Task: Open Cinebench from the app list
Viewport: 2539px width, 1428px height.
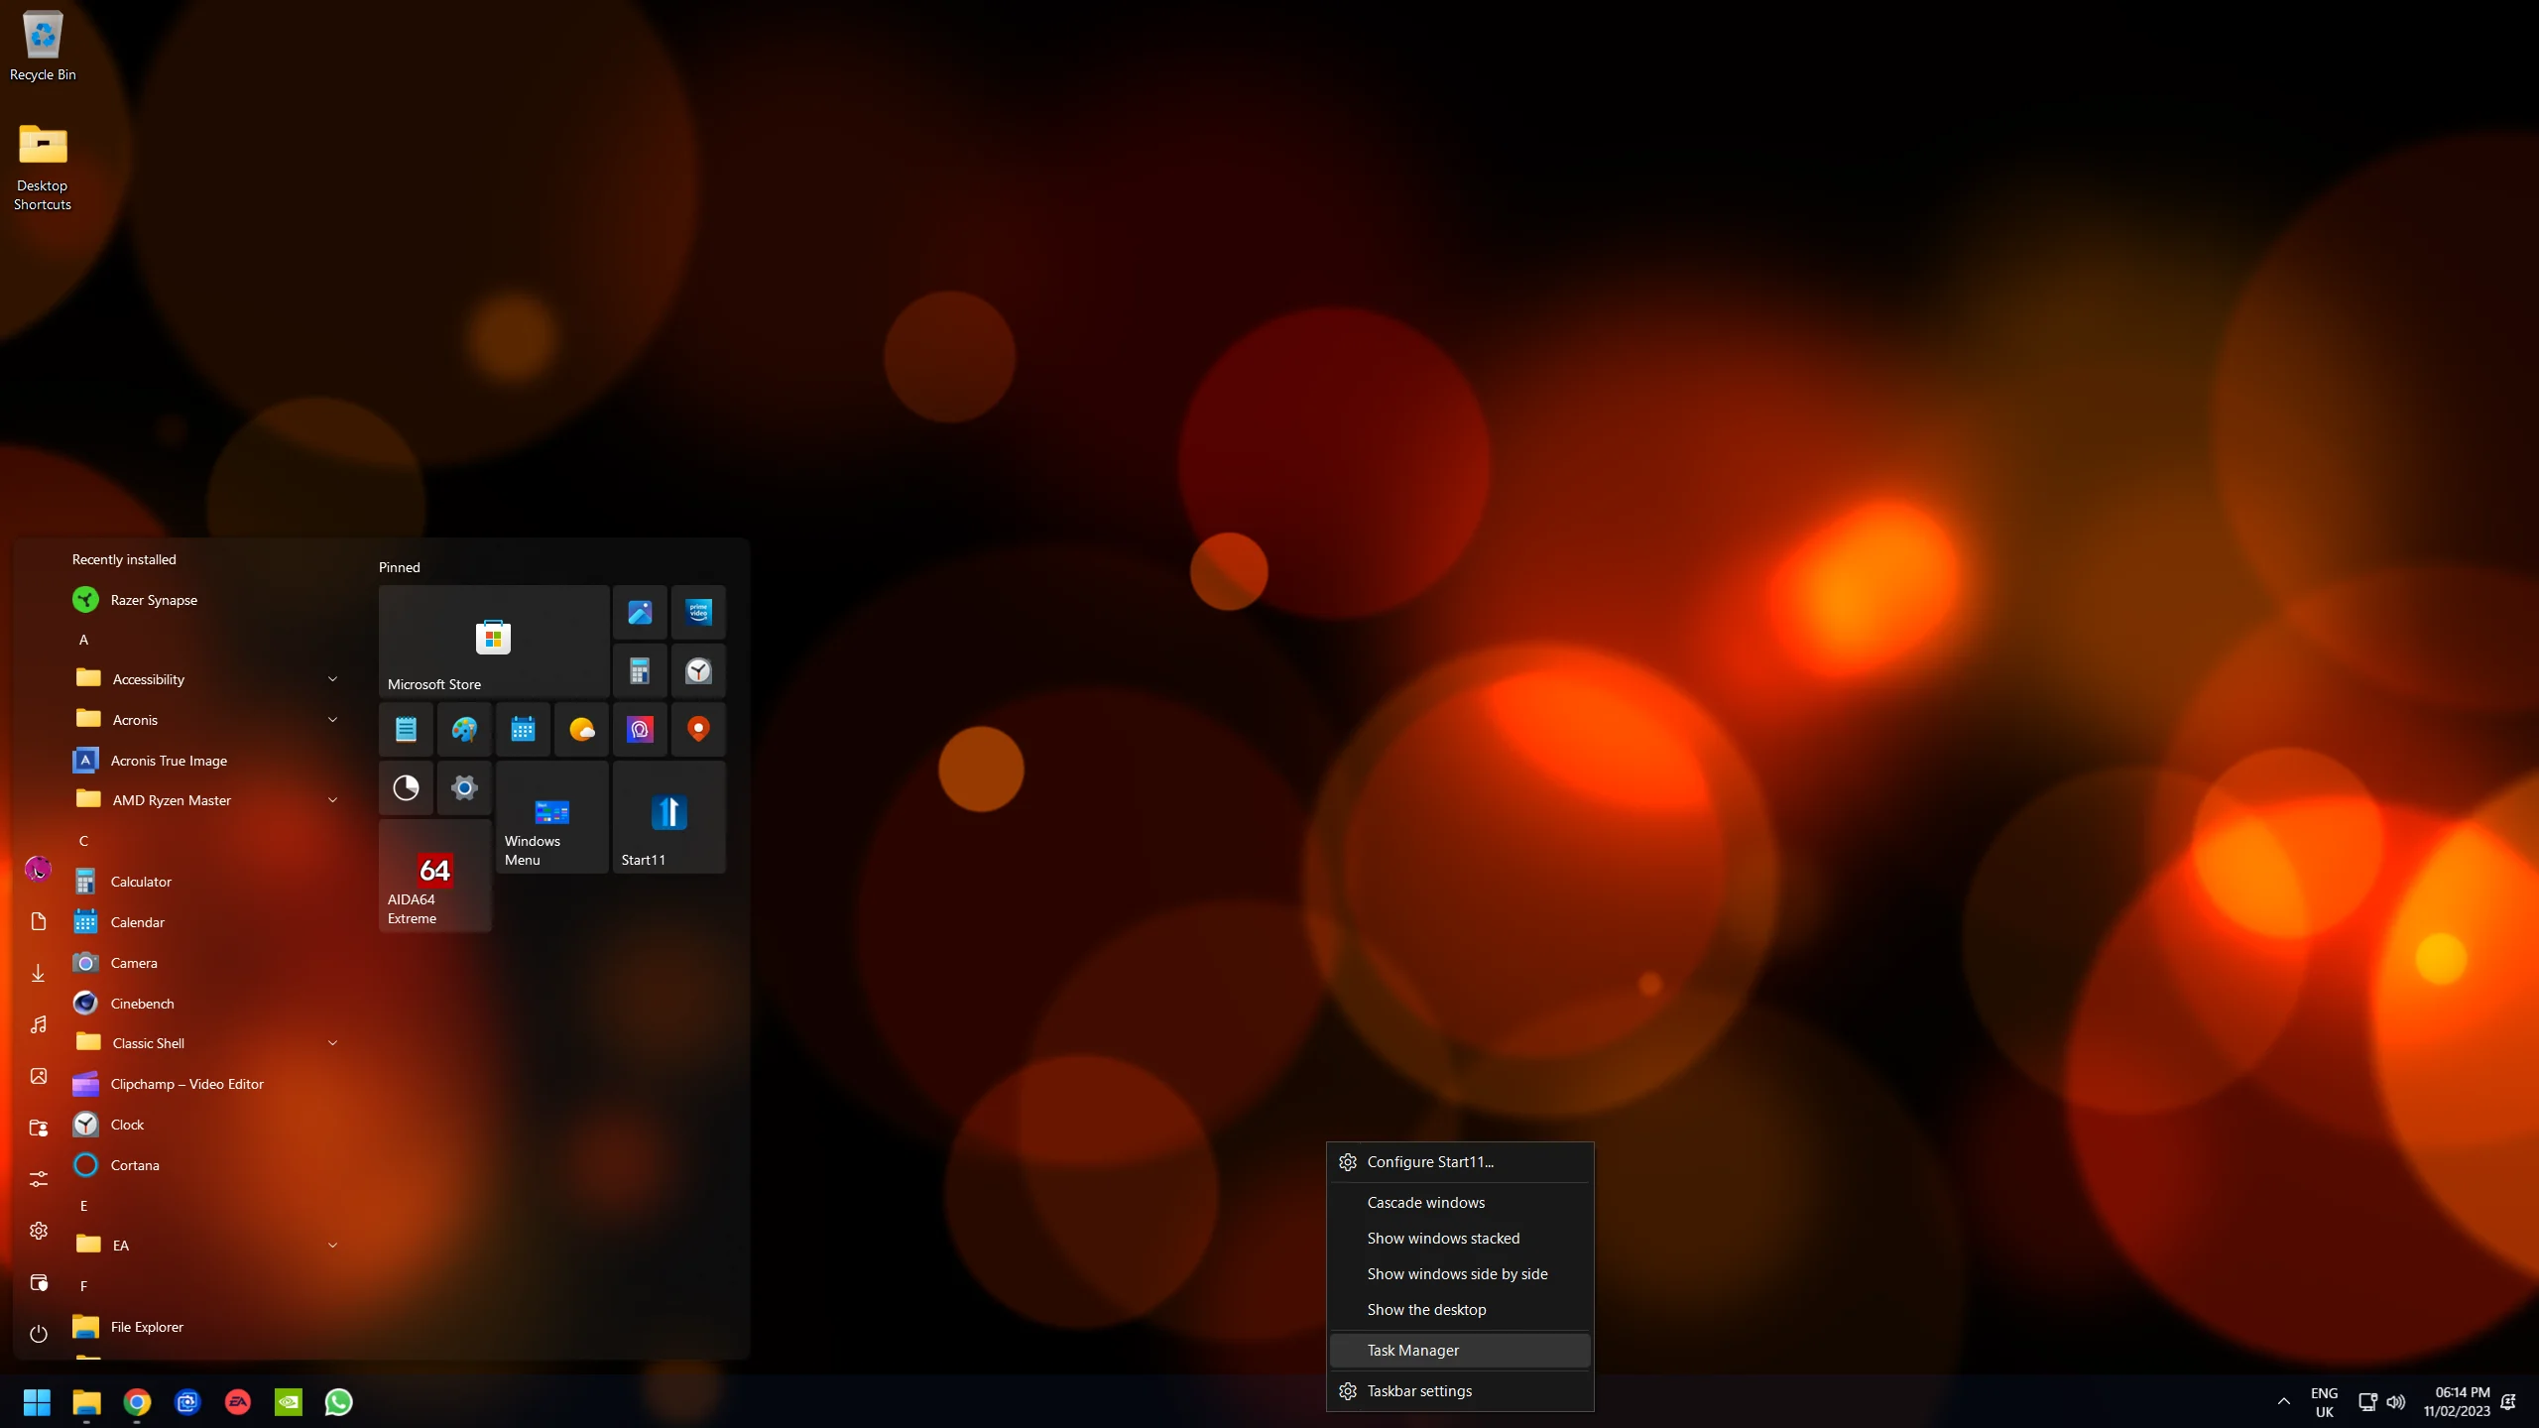Action: [206, 1004]
